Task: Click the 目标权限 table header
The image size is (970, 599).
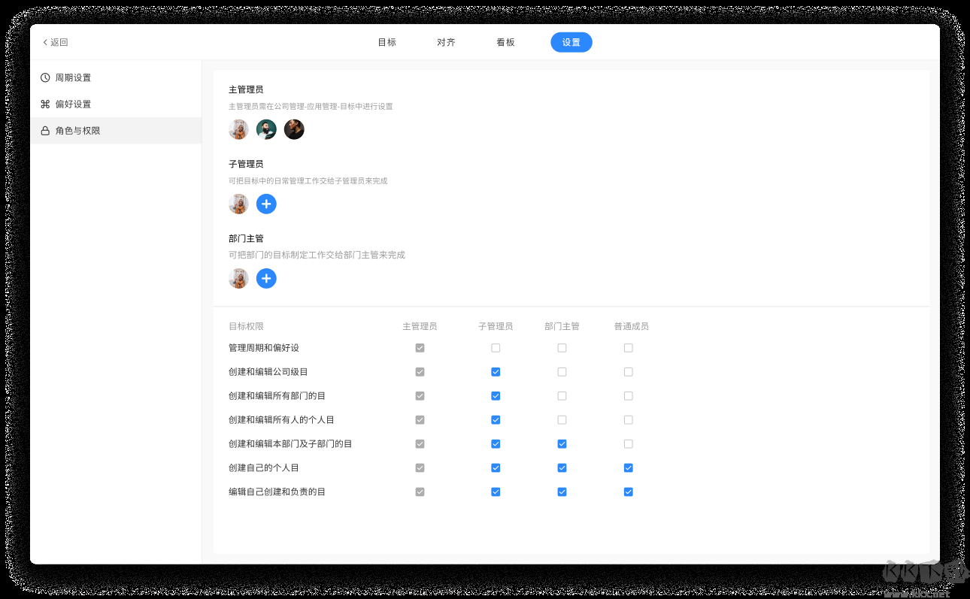Action: pos(246,327)
